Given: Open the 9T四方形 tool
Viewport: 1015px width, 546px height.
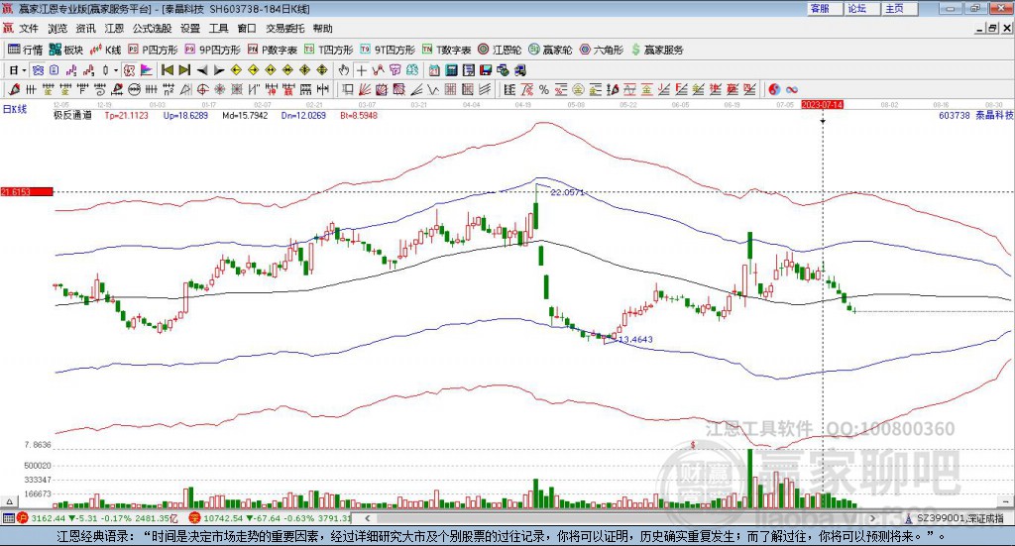Looking at the screenshot, I should pos(388,50).
